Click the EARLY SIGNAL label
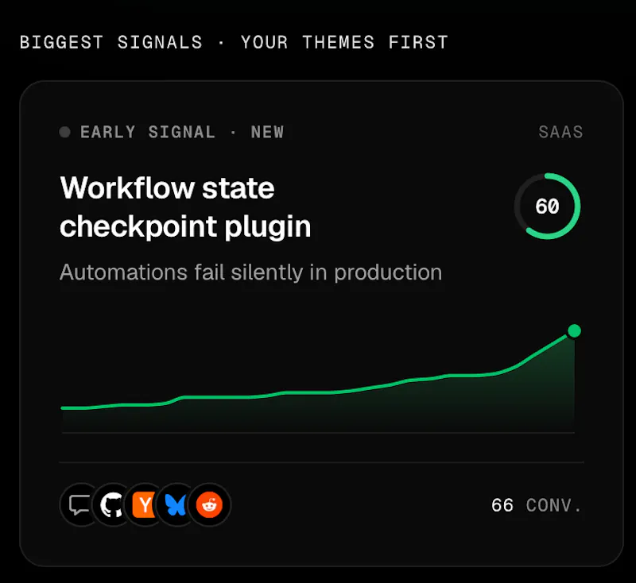This screenshot has height=583, width=636. pos(148,132)
